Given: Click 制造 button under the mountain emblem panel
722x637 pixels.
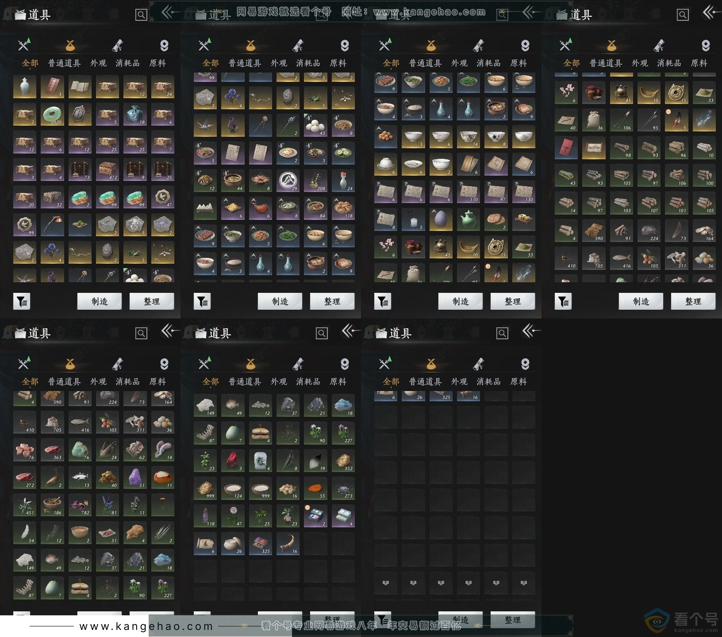Looking at the screenshot, I should coord(280,301).
